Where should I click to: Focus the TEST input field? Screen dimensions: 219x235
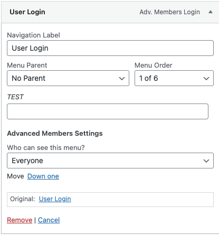click(x=108, y=111)
